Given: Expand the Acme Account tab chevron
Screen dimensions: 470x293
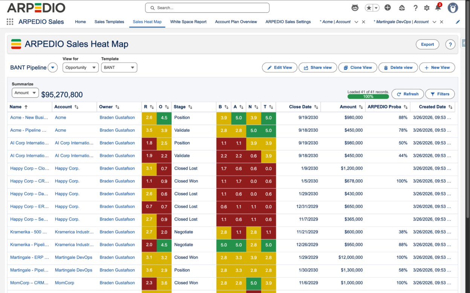Looking at the screenshot, I should (x=356, y=22).
